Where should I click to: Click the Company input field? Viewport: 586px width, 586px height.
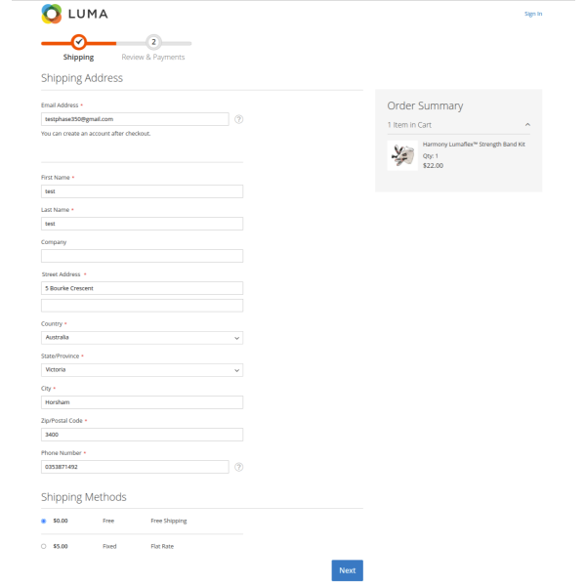pos(142,256)
